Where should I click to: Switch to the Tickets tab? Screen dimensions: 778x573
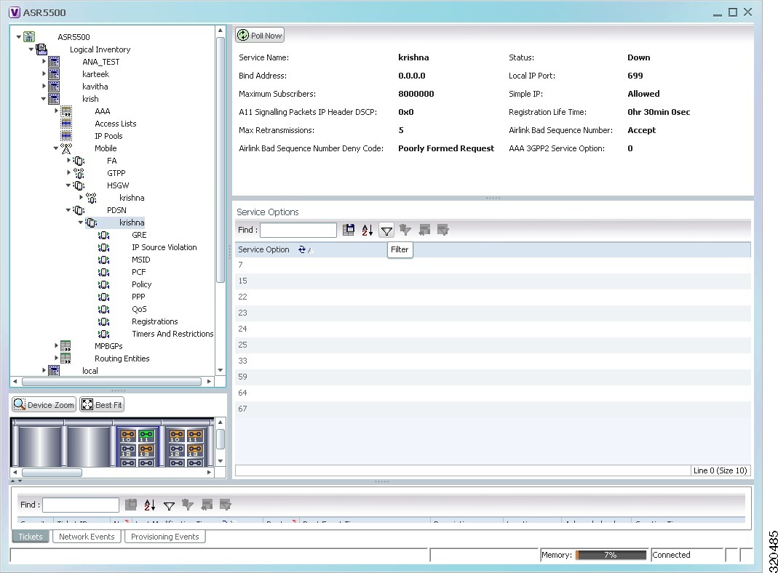coord(31,537)
